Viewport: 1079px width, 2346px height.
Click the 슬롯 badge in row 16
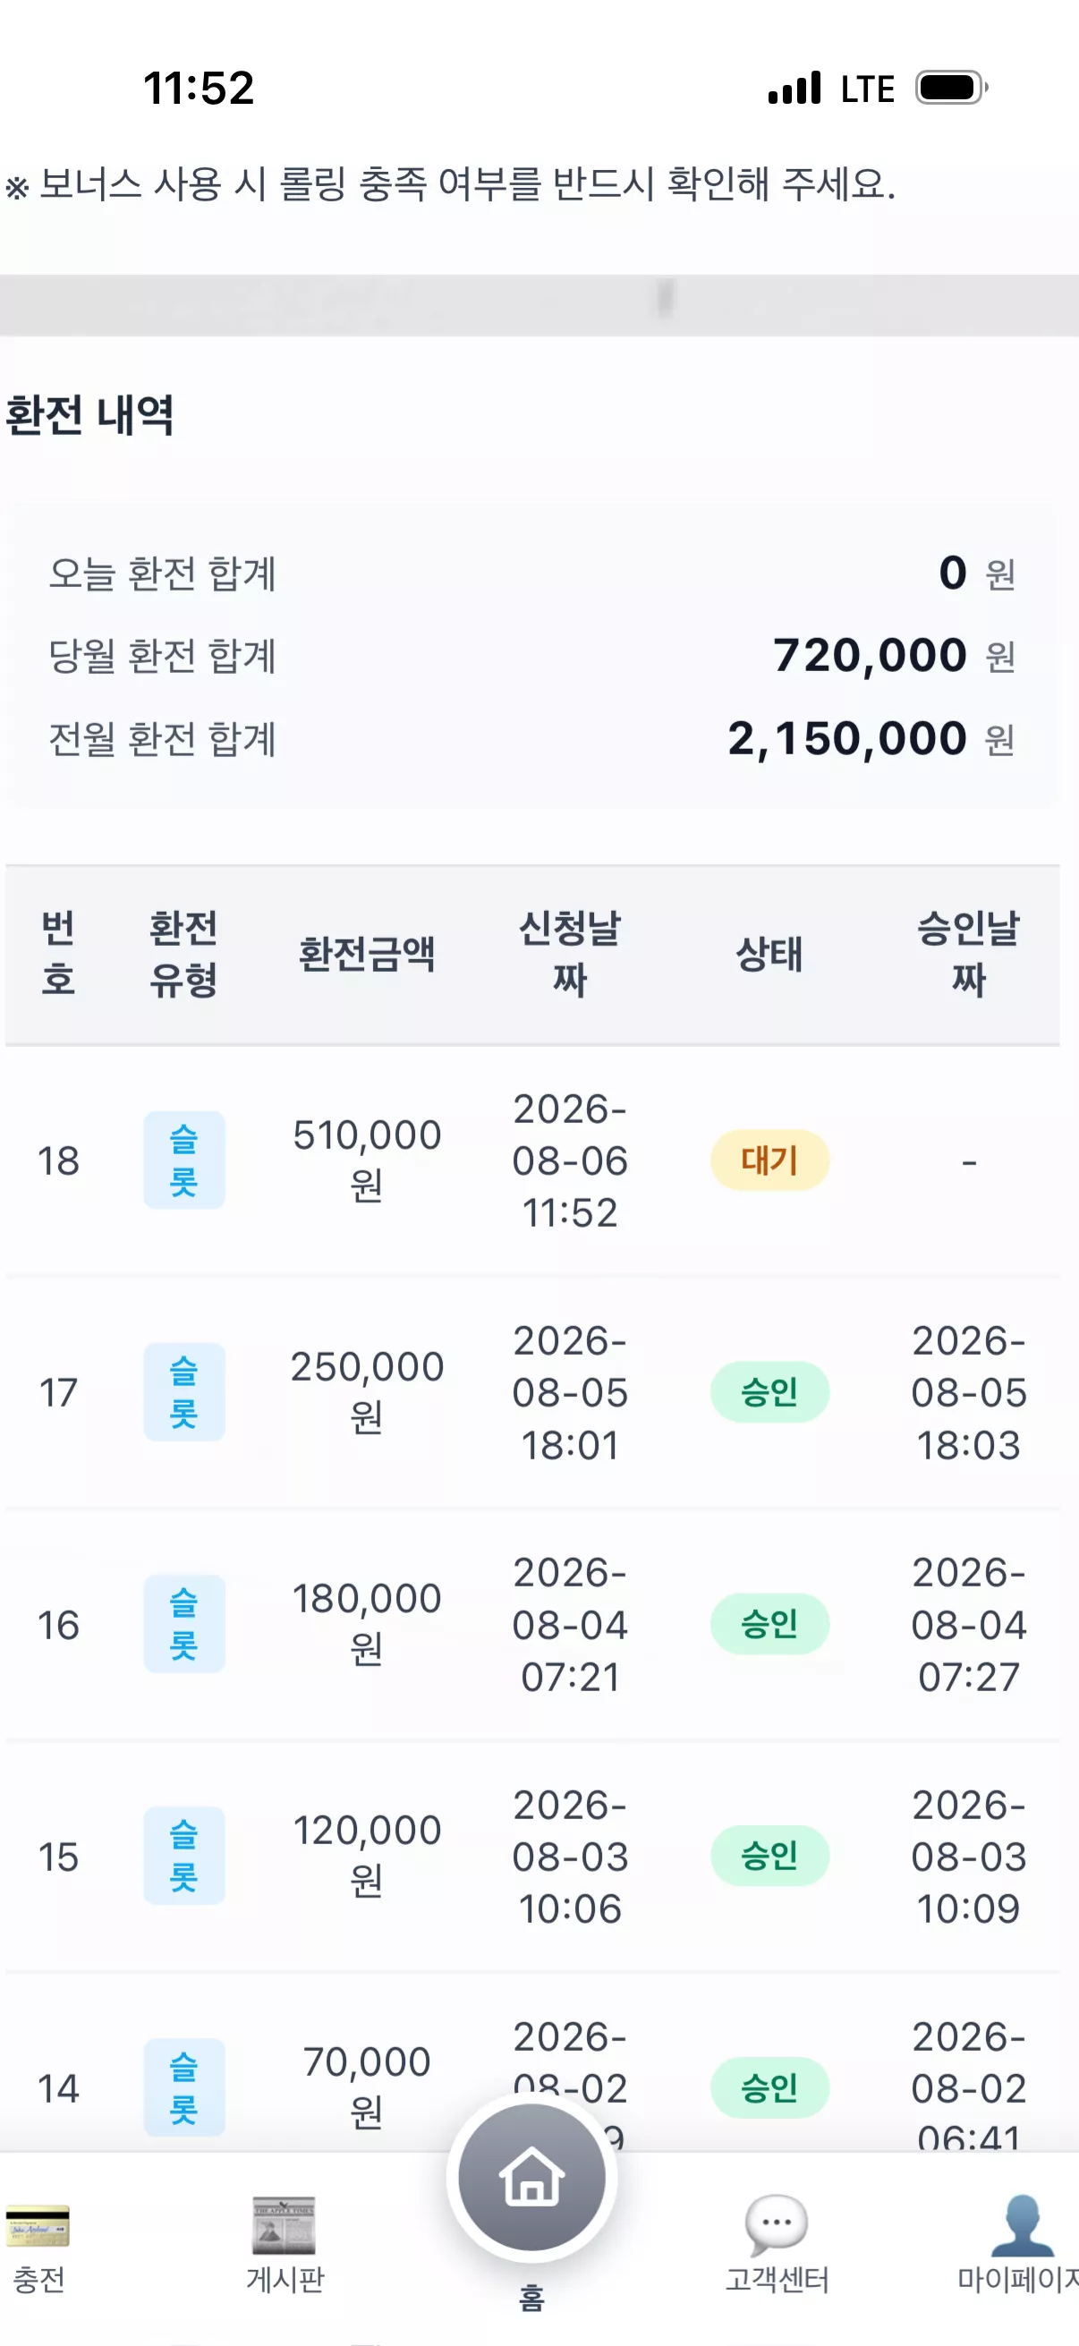(x=184, y=1624)
